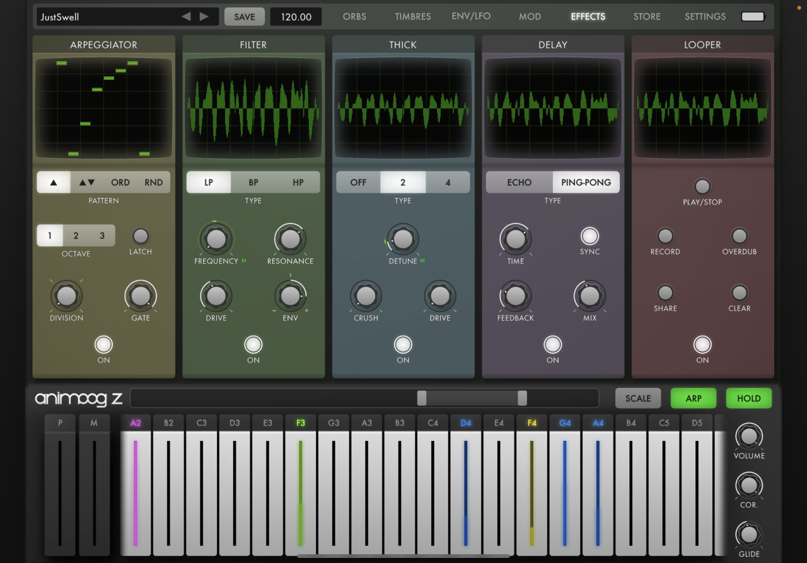This screenshot has width=807, height=563.
Task: Switch to the Timbres tab
Action: [413, 17]
